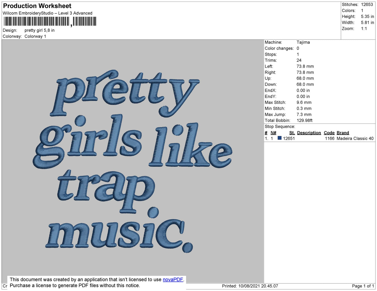Select the 'Stops:' label
377x291 pixels.
point(271,54)
